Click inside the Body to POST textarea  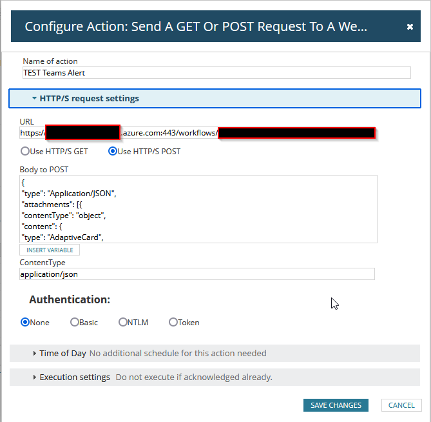click(198, 209)
